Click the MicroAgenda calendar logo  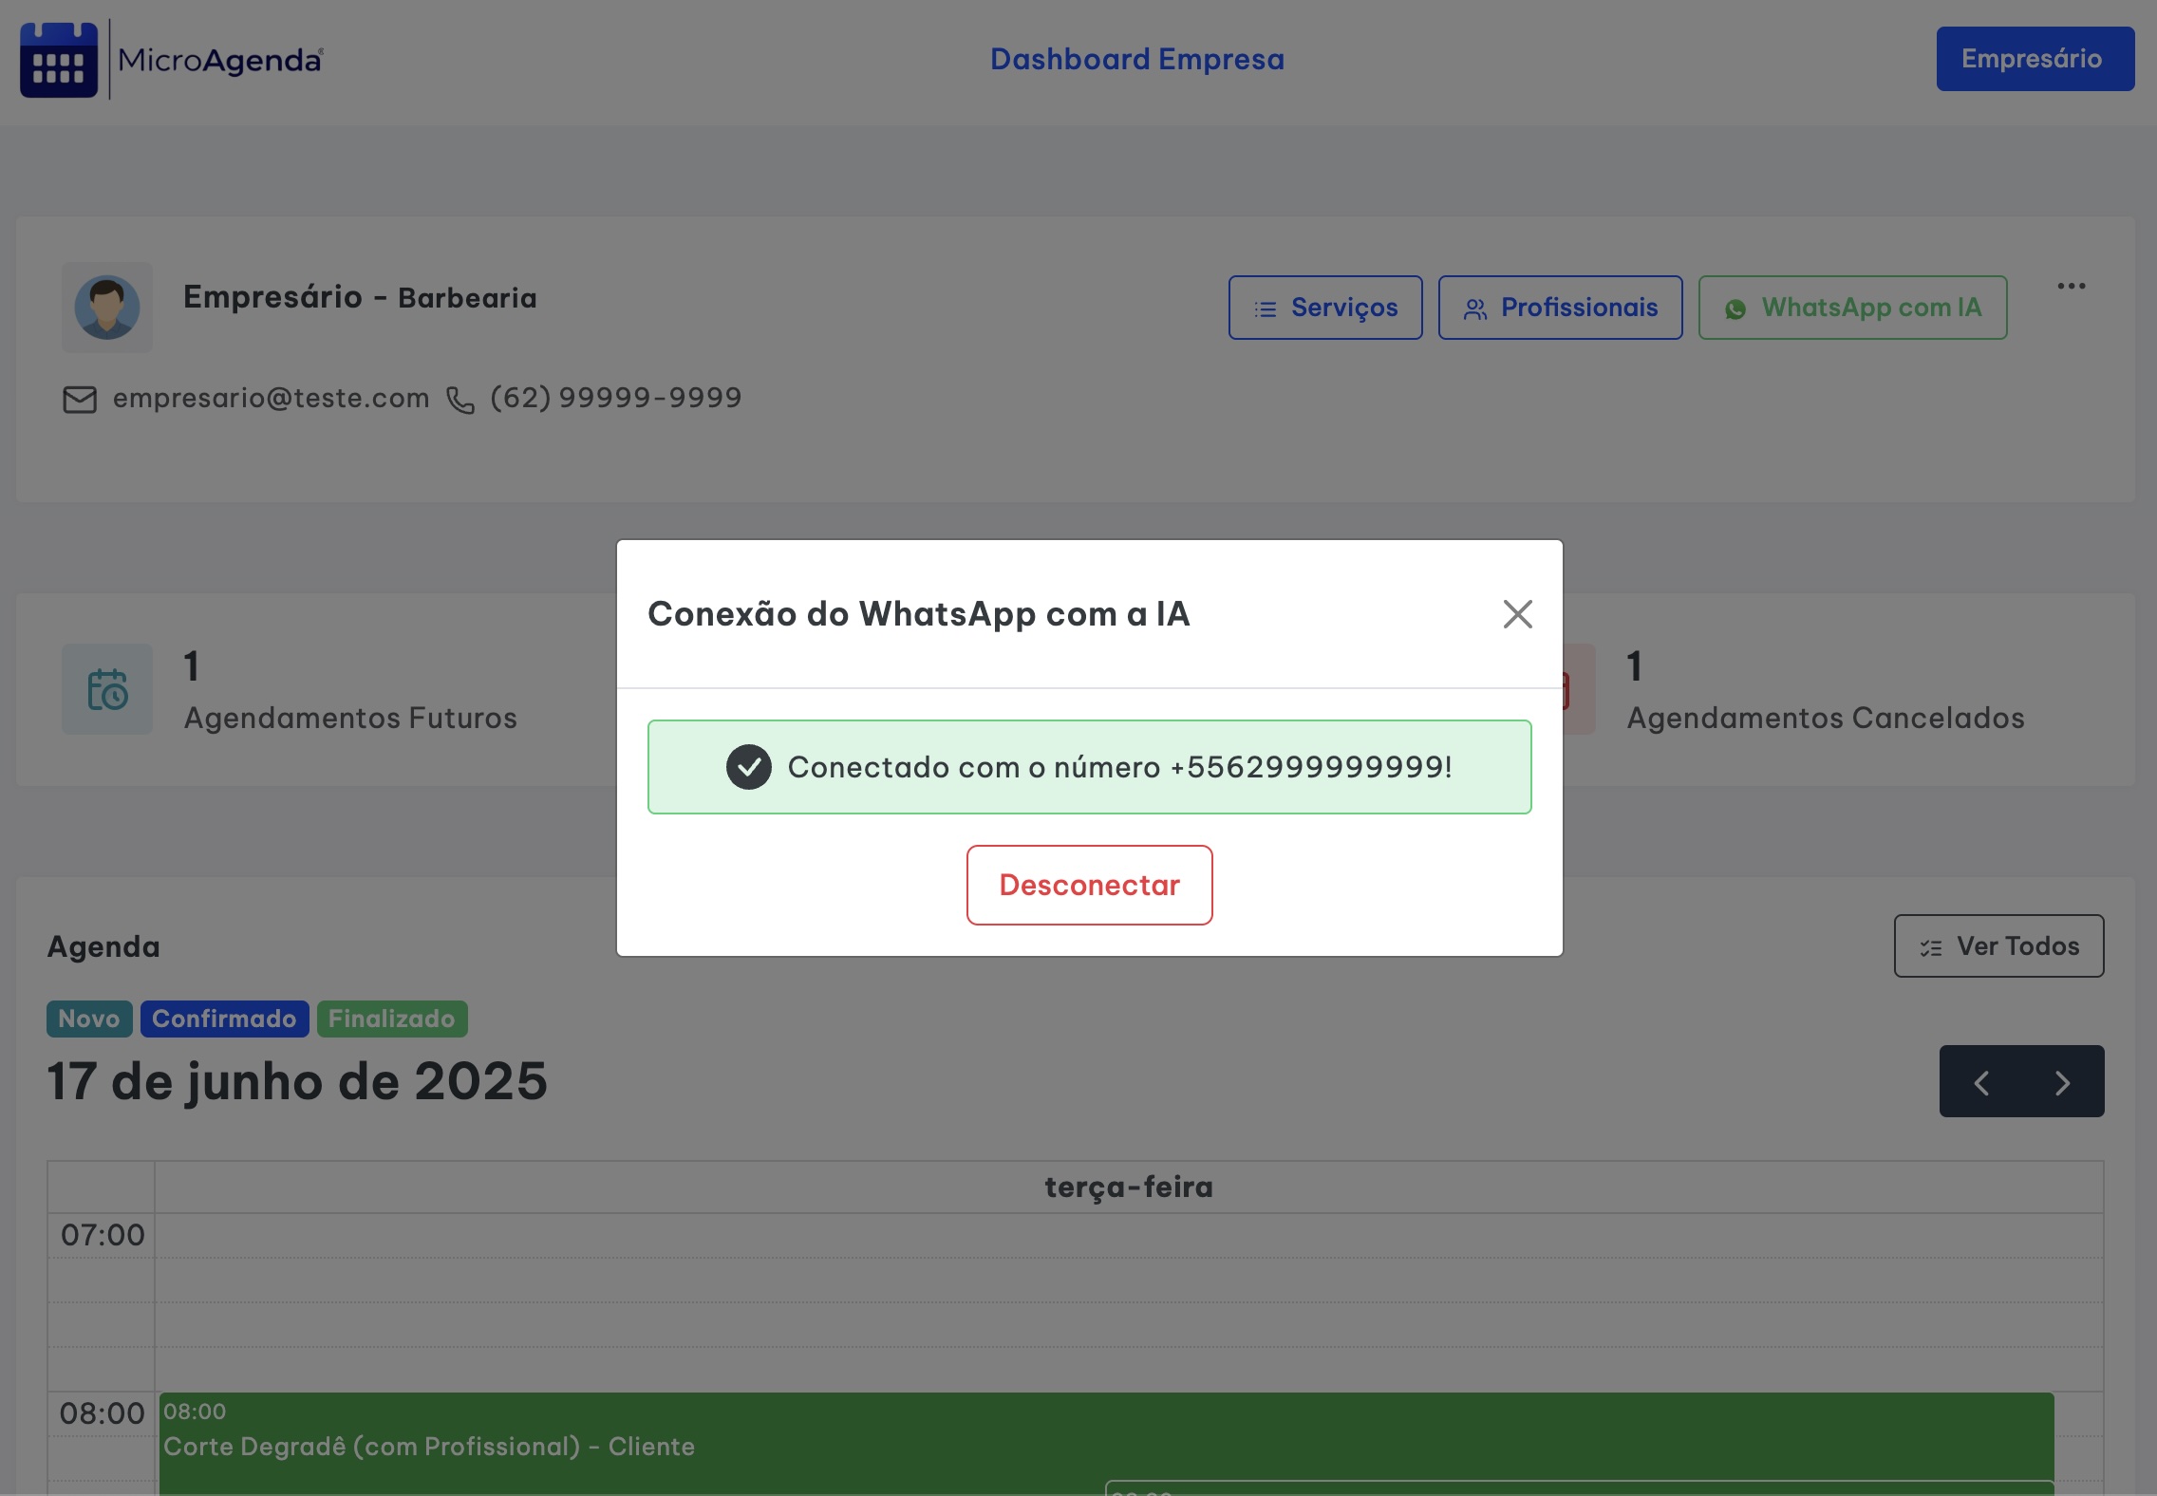[59, 60]
